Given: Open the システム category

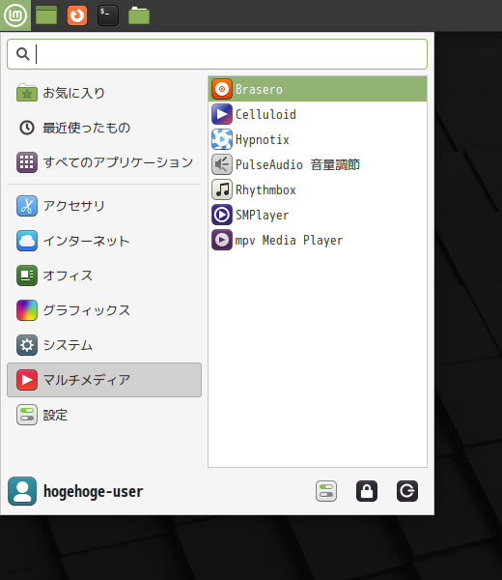Looking at the screenshot, I should tap(104, 345).
